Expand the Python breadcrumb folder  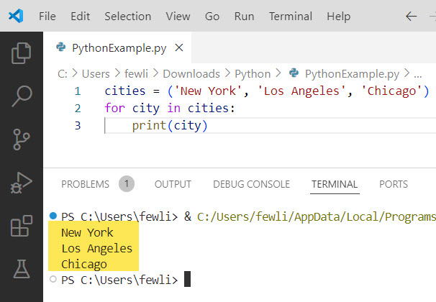[253, 74]
